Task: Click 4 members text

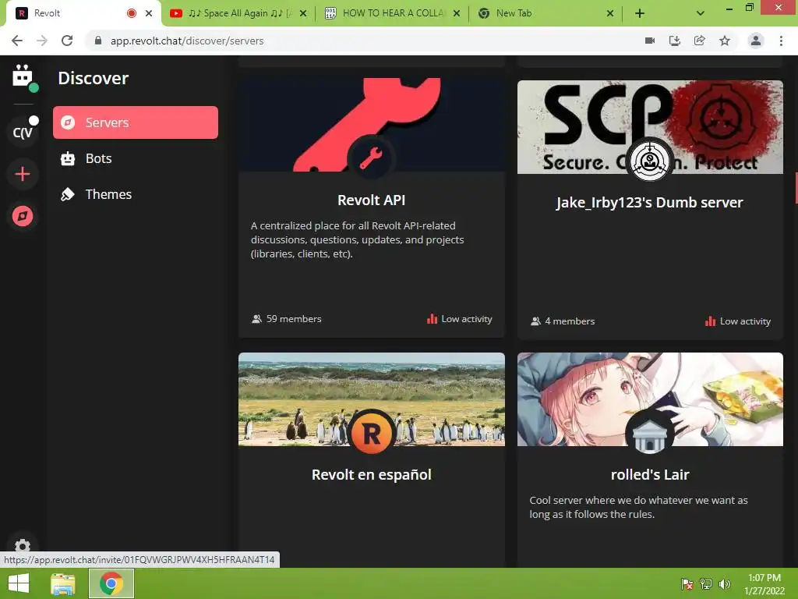Action: point(570,321)
